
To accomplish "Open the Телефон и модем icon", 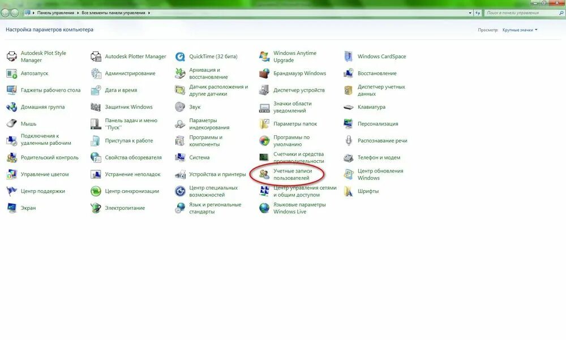I will coord(348,157).
